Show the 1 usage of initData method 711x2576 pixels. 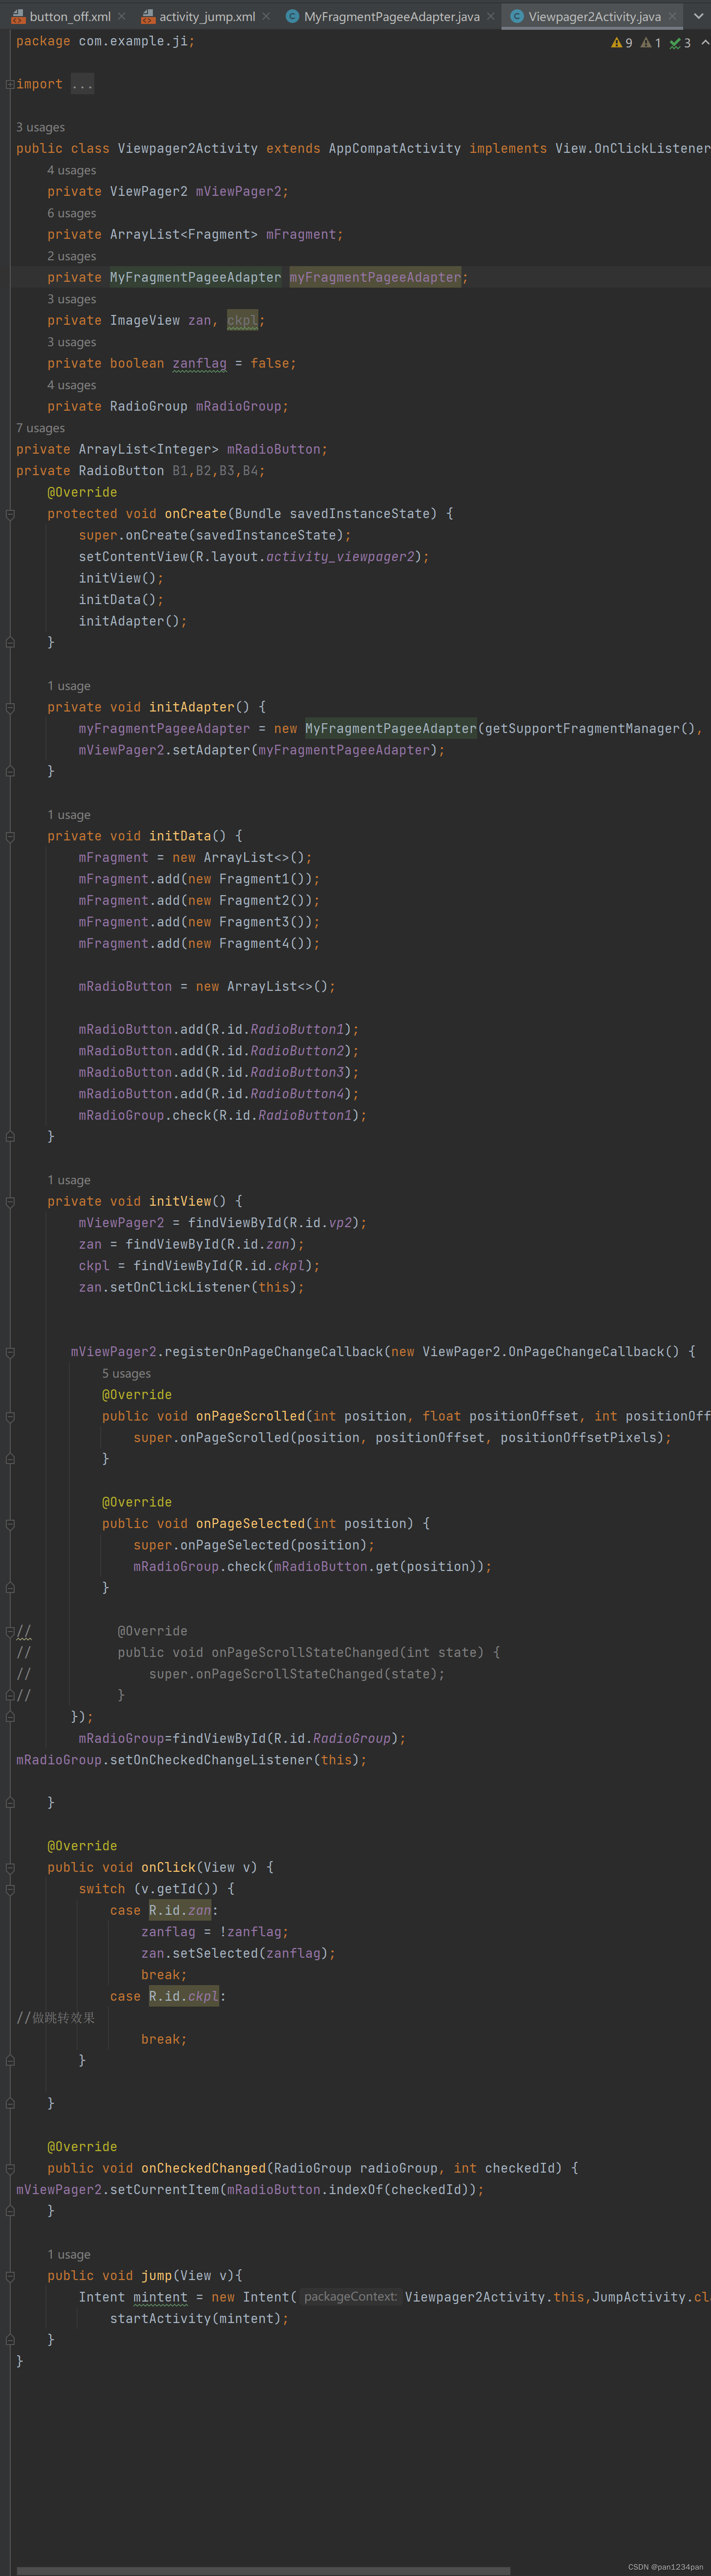(68, 815)
